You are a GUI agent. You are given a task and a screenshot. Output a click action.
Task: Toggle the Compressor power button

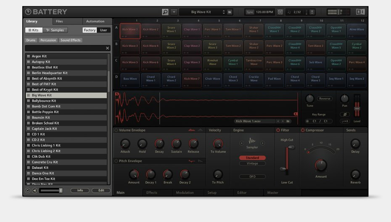[303, 130]
